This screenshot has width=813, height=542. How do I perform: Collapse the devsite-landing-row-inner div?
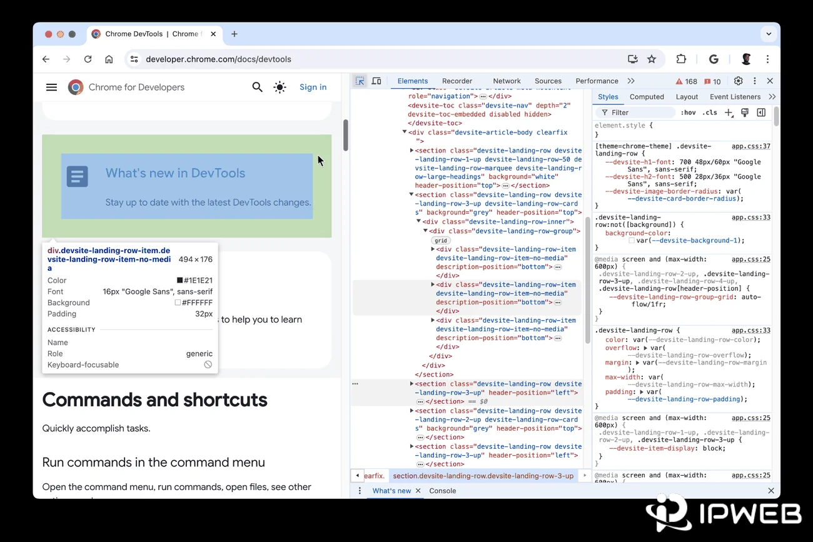pyautogui.click(x=419, y=221)
